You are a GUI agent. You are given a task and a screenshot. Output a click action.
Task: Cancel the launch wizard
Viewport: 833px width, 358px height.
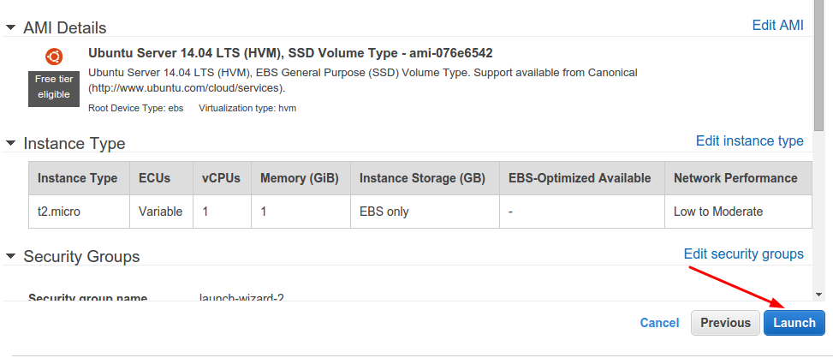pos(659,323)
